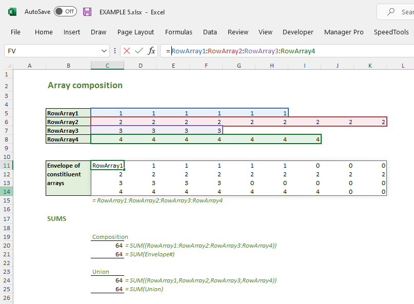The image size is (414, 304).
Task: Open the Insert Function fx dialog
Action: click(x=151, y=51)
